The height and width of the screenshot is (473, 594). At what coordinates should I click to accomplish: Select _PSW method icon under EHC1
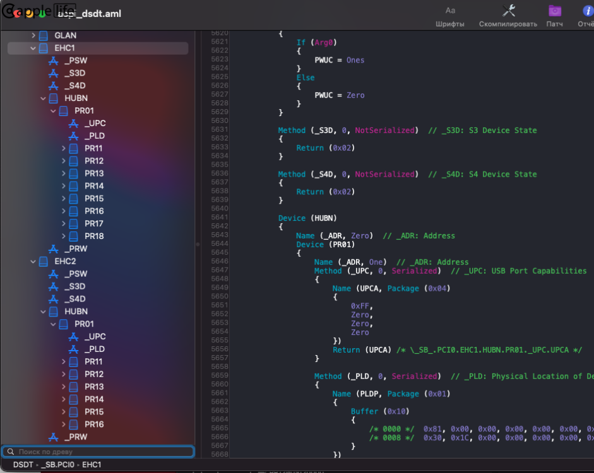click(54, 61)
